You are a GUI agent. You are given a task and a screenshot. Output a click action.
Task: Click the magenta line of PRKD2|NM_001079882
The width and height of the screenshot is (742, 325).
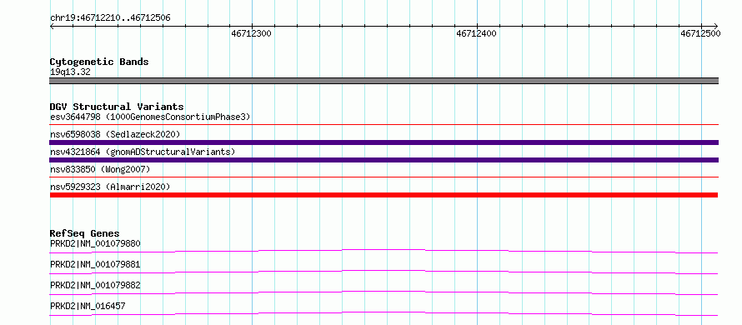[x=384, y=292]
